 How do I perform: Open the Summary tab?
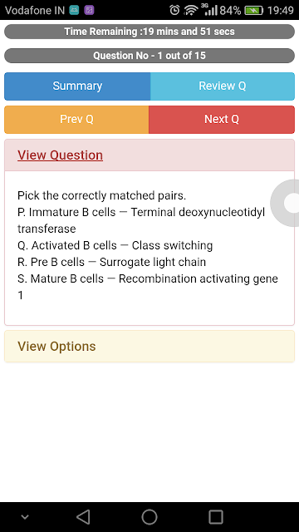(x=77, y=86)
